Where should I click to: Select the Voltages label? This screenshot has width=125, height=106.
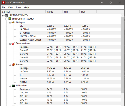tap(20, 22)
